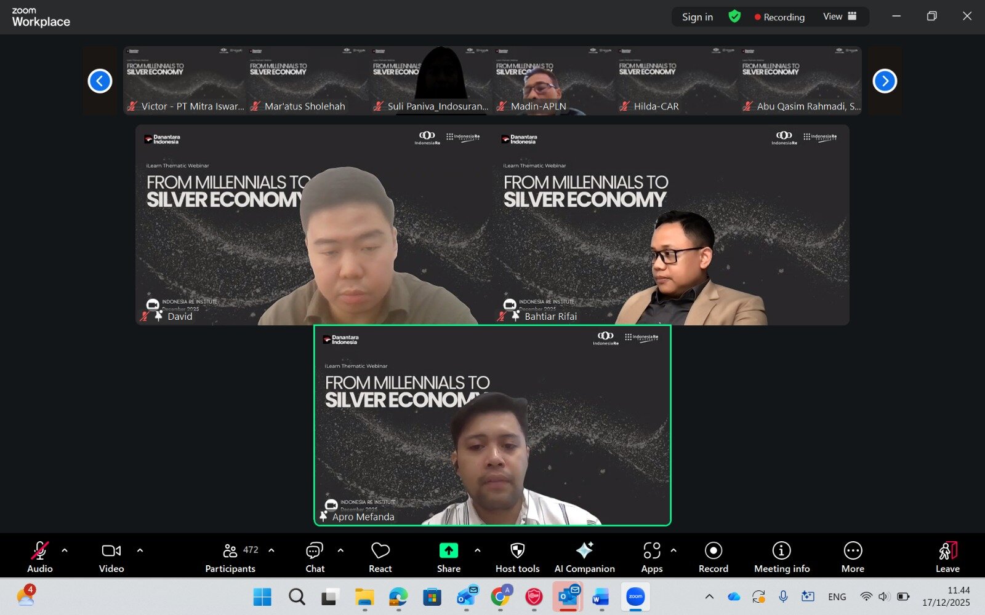Image resolution: width=985 pixels, height=615 pixels.
Task: Open the Participants list
Action: tap(231, 557)
